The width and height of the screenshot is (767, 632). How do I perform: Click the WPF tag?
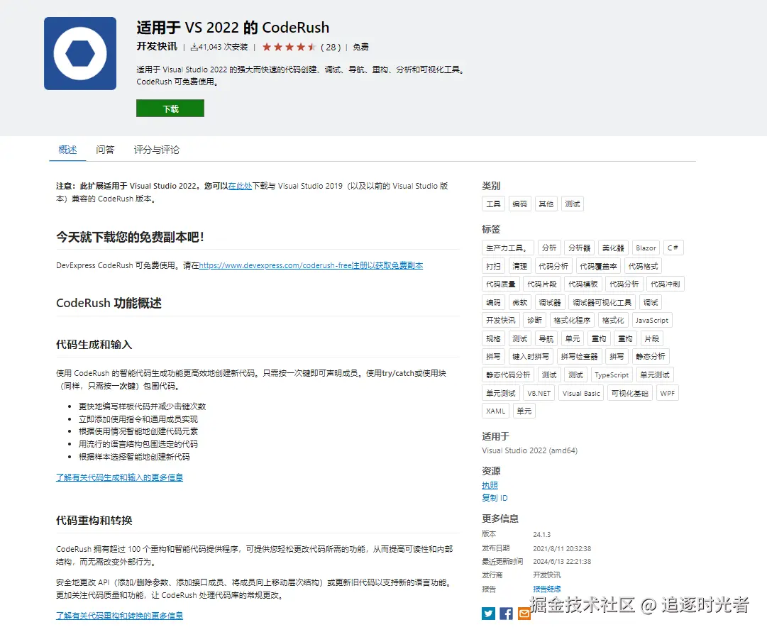click(667, 393)
